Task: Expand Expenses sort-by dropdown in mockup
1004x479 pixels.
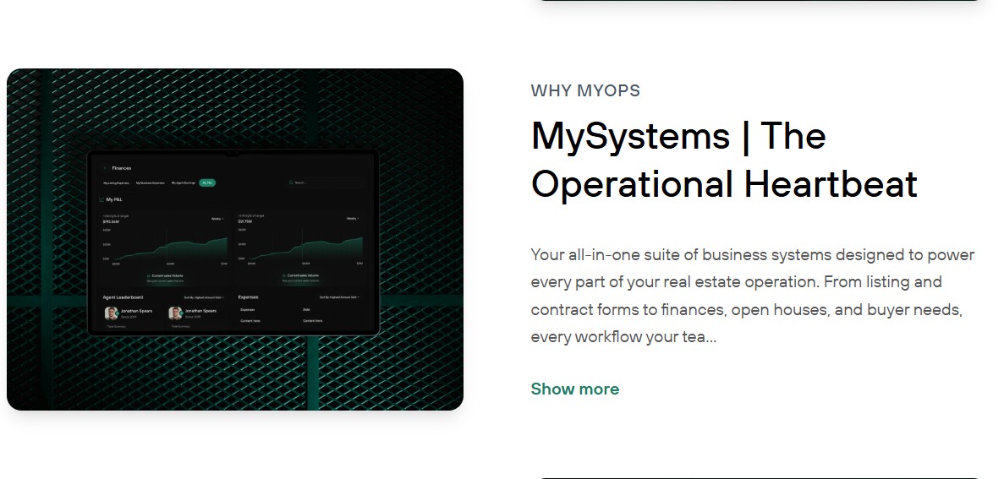Action: point(339,297)
